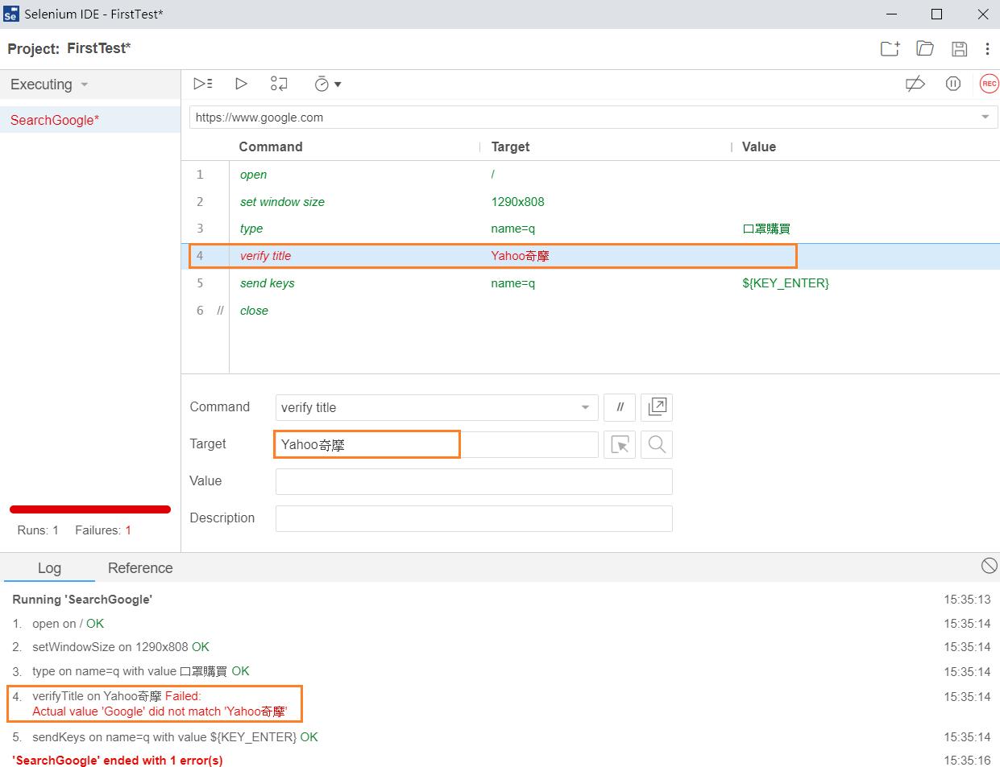Save the project with disk icon
The width and height of the screenshot is (1000, 767).
[959, 48]
